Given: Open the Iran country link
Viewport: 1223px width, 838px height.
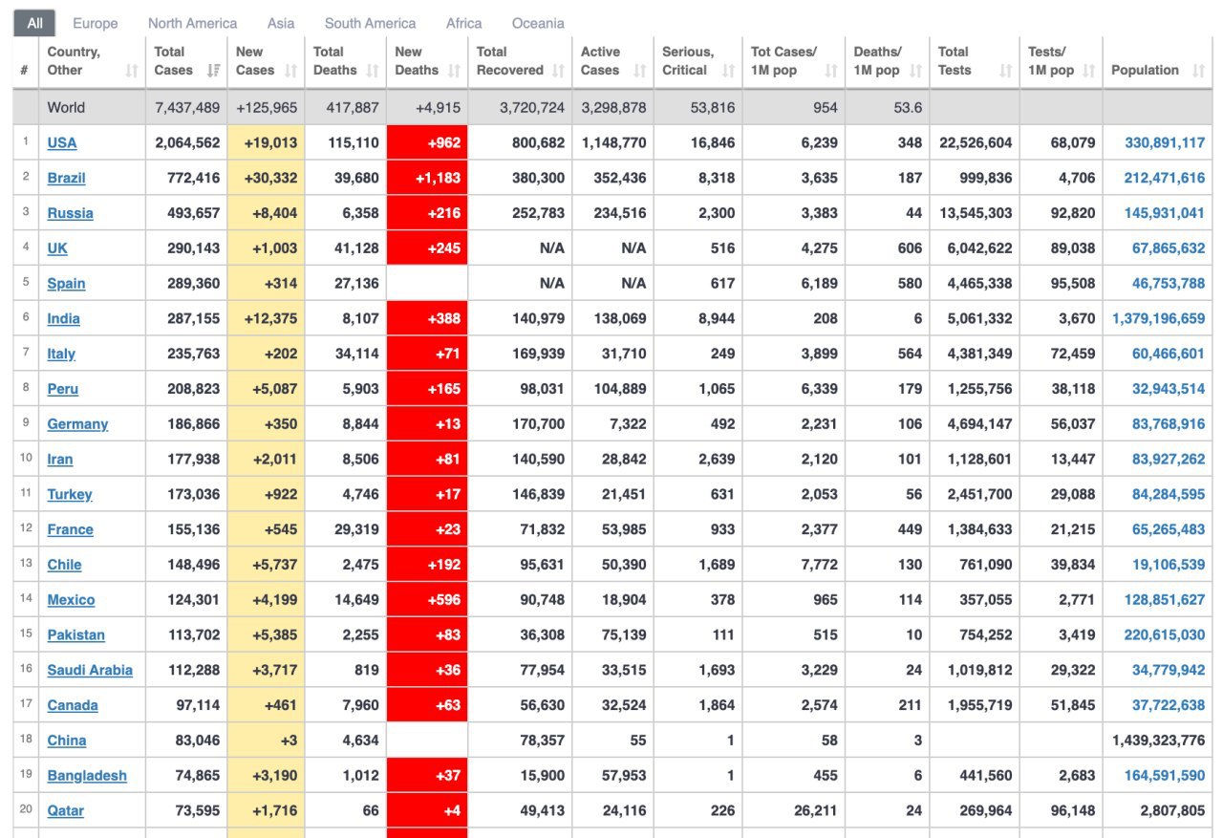Looking at the screenshot, I should pyautogui.click(x=60, y=459).
